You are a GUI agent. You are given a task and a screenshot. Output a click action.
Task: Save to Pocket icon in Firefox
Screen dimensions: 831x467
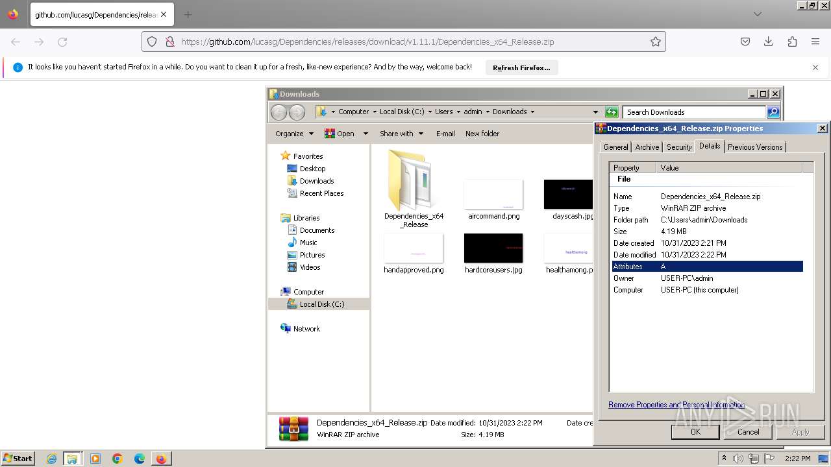[x=745, y=42]
